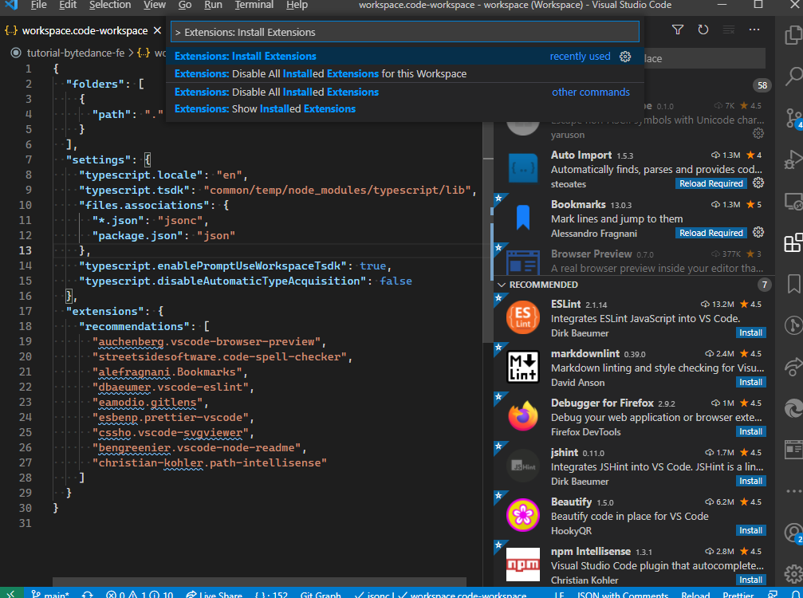Install the npm Intellisense extension
The image size is (803, 598).
pyautogui.click(x=750, y=580)
